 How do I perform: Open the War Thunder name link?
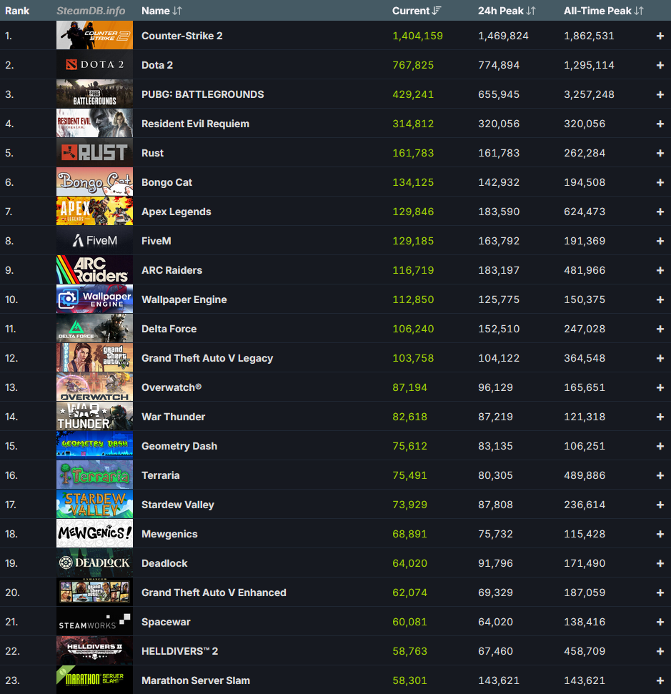[x=173, y=417]
